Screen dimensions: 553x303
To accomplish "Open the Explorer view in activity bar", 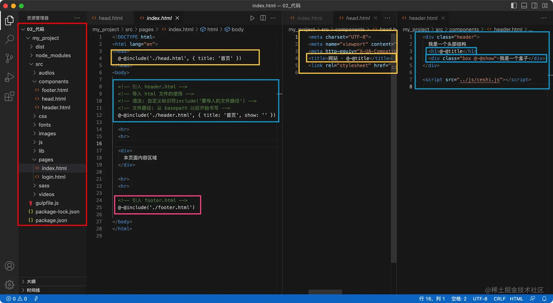I will click(10, 21).
